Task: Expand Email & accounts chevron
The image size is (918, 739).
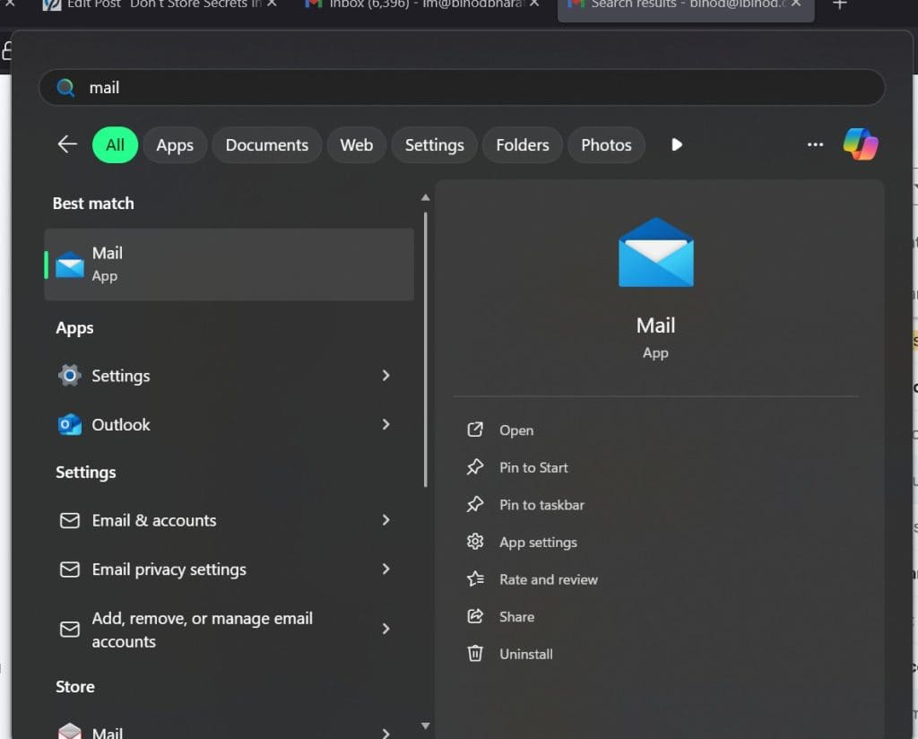Action: [386, 520]
